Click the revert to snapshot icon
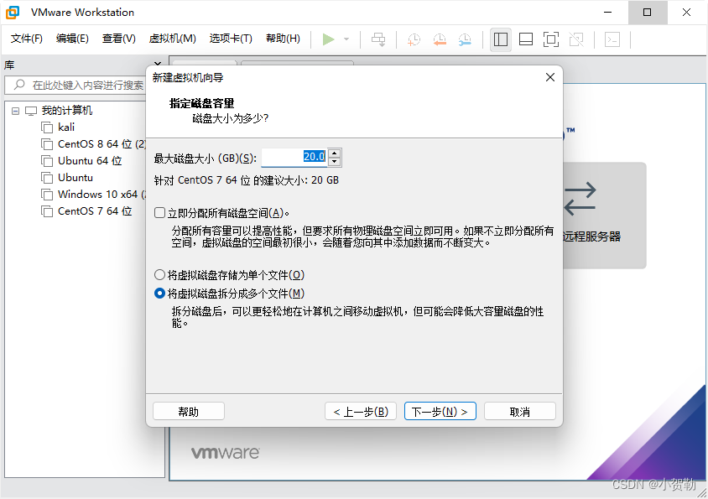The image size is (708, 499). (440, 39)
